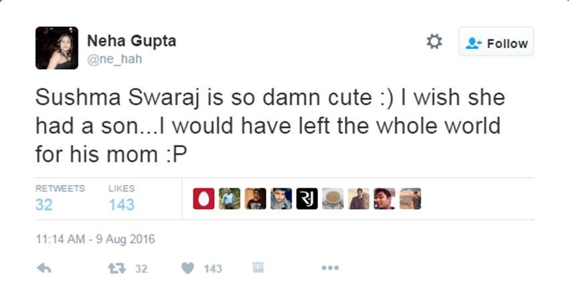The height and width of the screenshot is (304, 569).
Task: Retweet using the retweet arrows icon
Action: click(117, 269)
